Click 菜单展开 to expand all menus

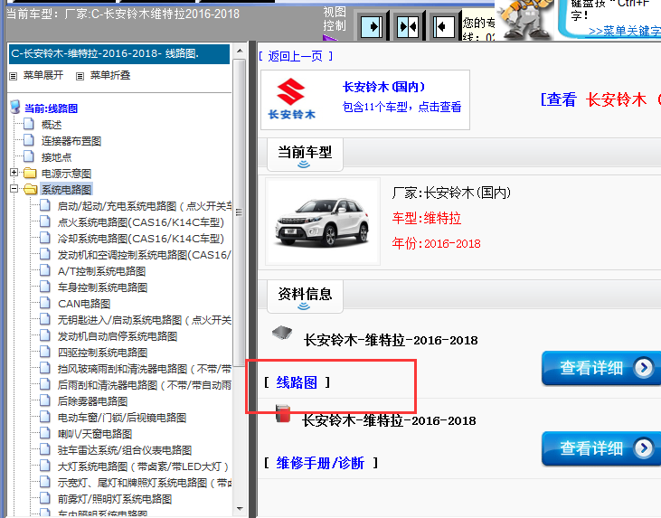pyautogui.click(x=43, y=75)
